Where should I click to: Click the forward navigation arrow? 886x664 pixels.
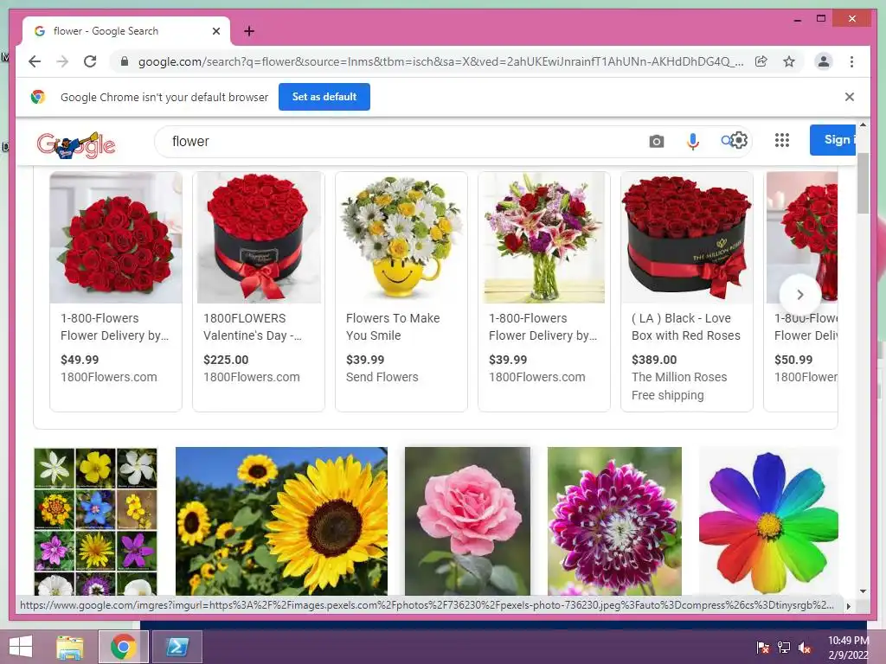click(x=62, y=61)
